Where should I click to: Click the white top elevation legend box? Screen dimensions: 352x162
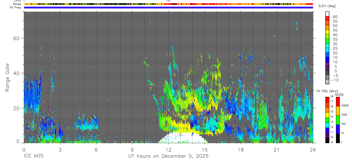327,14
